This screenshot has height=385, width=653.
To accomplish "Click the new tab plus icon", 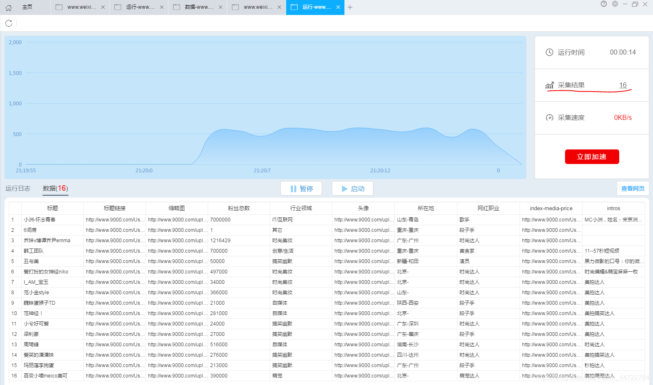I will point(350,7).
